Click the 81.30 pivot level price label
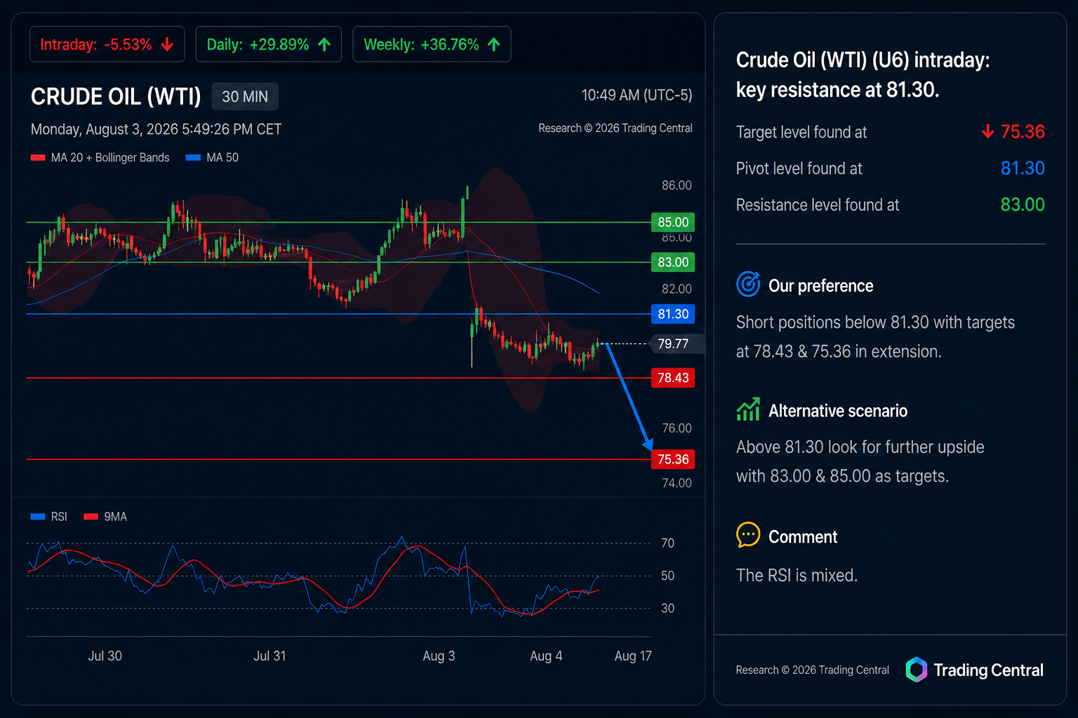Screen dimensions: 1078x718 [673, 314]
